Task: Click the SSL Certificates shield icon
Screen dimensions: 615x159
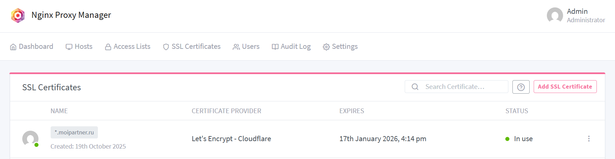Action: 166,47
